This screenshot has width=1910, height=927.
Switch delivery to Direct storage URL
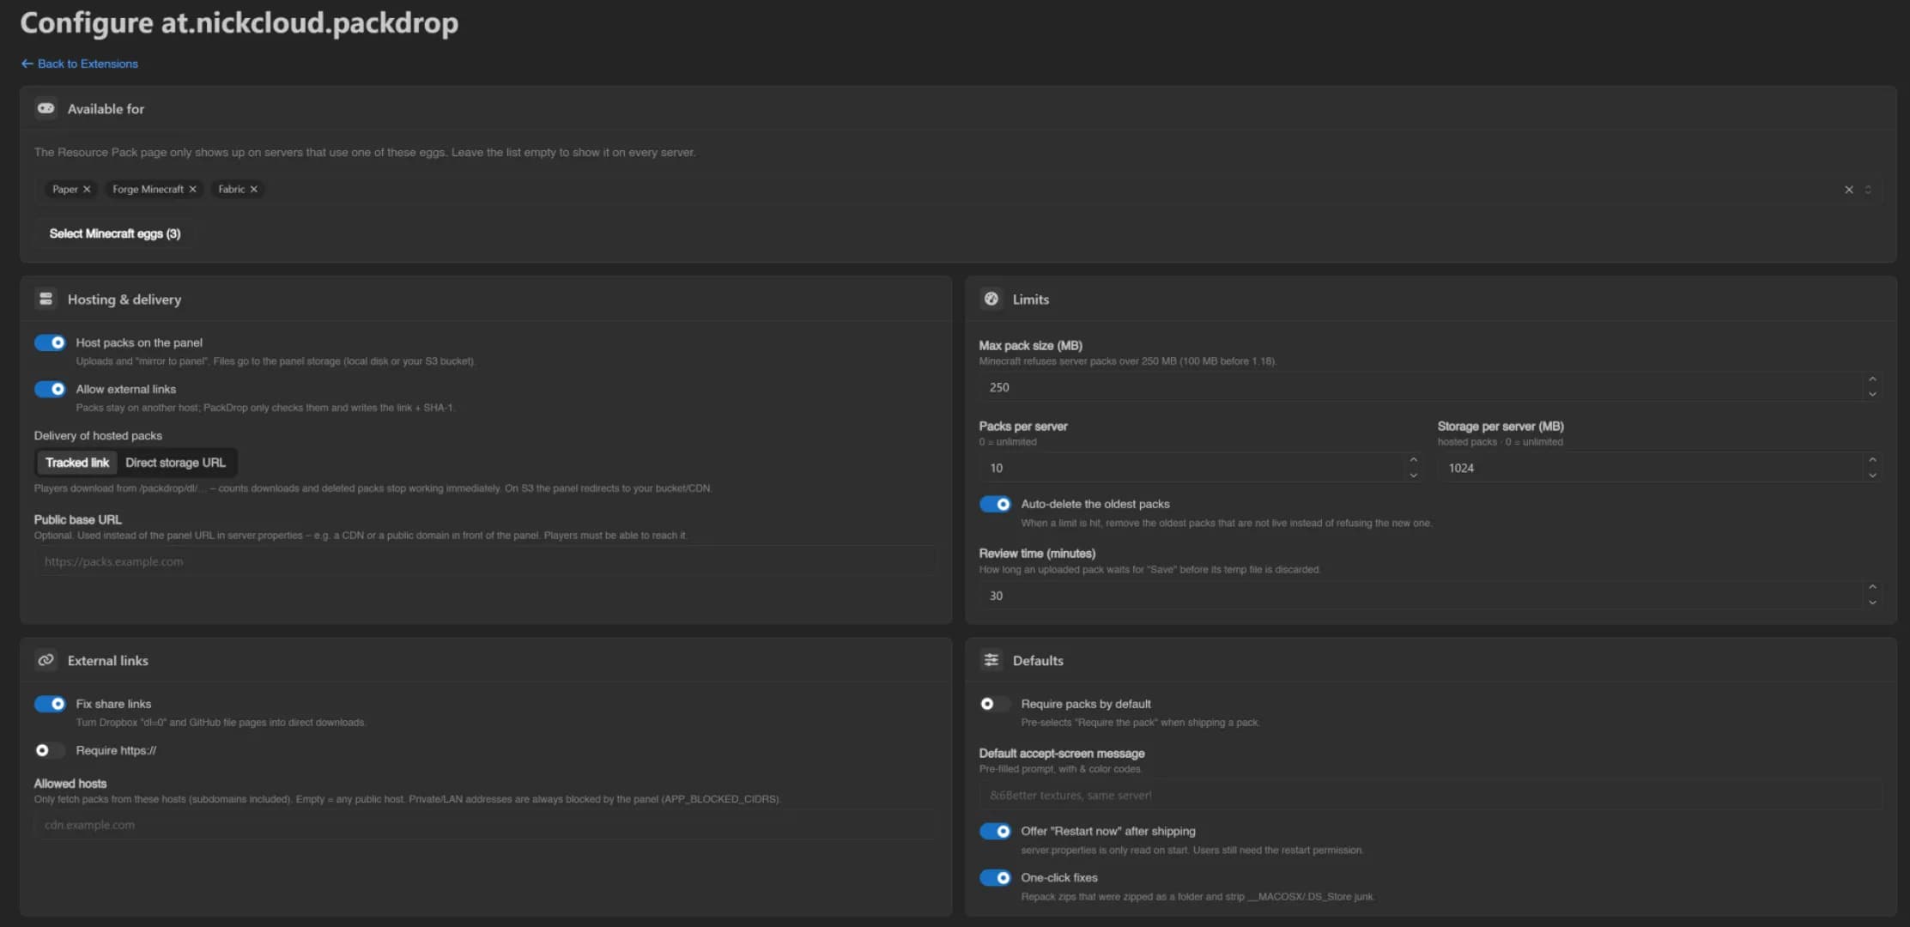point(175,463)
